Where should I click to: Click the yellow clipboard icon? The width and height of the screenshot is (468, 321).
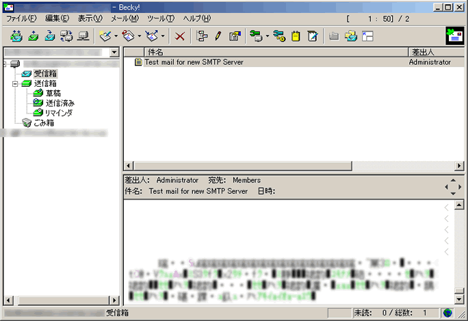[296, 36]
